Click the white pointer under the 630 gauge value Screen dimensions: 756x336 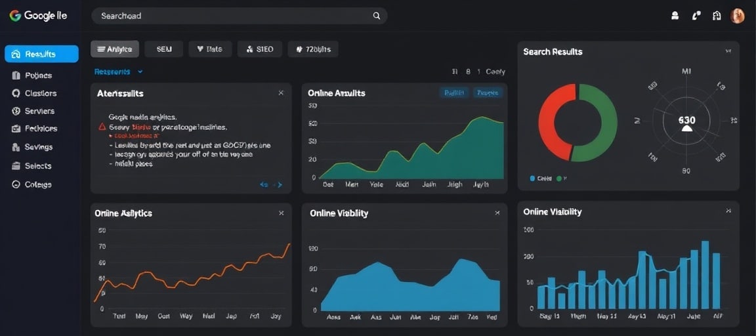[x=687, y=129]
